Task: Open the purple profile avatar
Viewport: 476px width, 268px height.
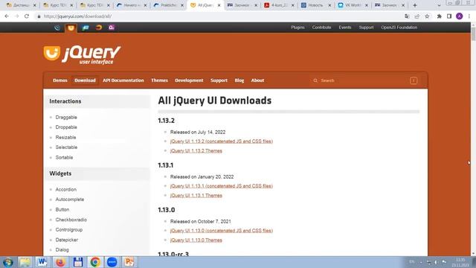Action: (460, 16)
